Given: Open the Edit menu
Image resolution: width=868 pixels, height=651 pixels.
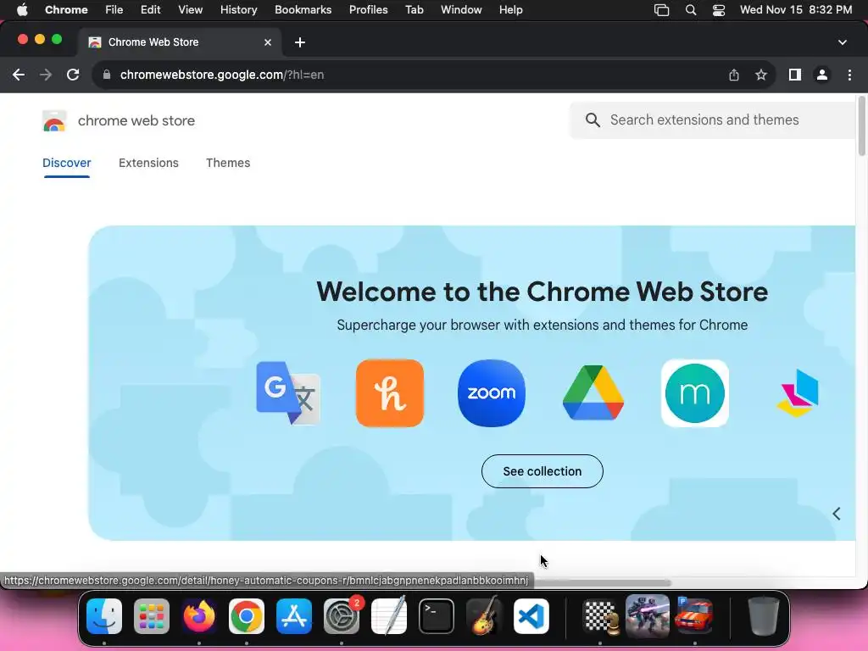Looking at the screenshot, I should (151, 10).
